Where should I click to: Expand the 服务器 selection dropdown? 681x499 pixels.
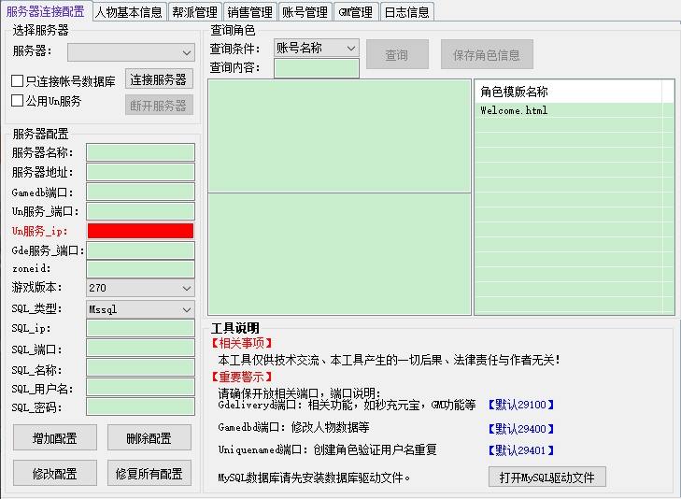131,52
